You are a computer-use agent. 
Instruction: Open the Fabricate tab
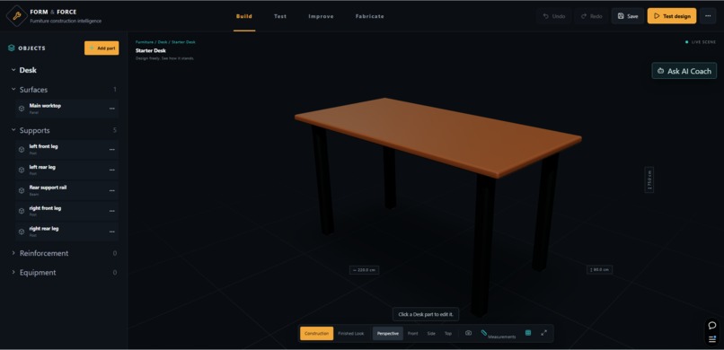tap(370, 16)
